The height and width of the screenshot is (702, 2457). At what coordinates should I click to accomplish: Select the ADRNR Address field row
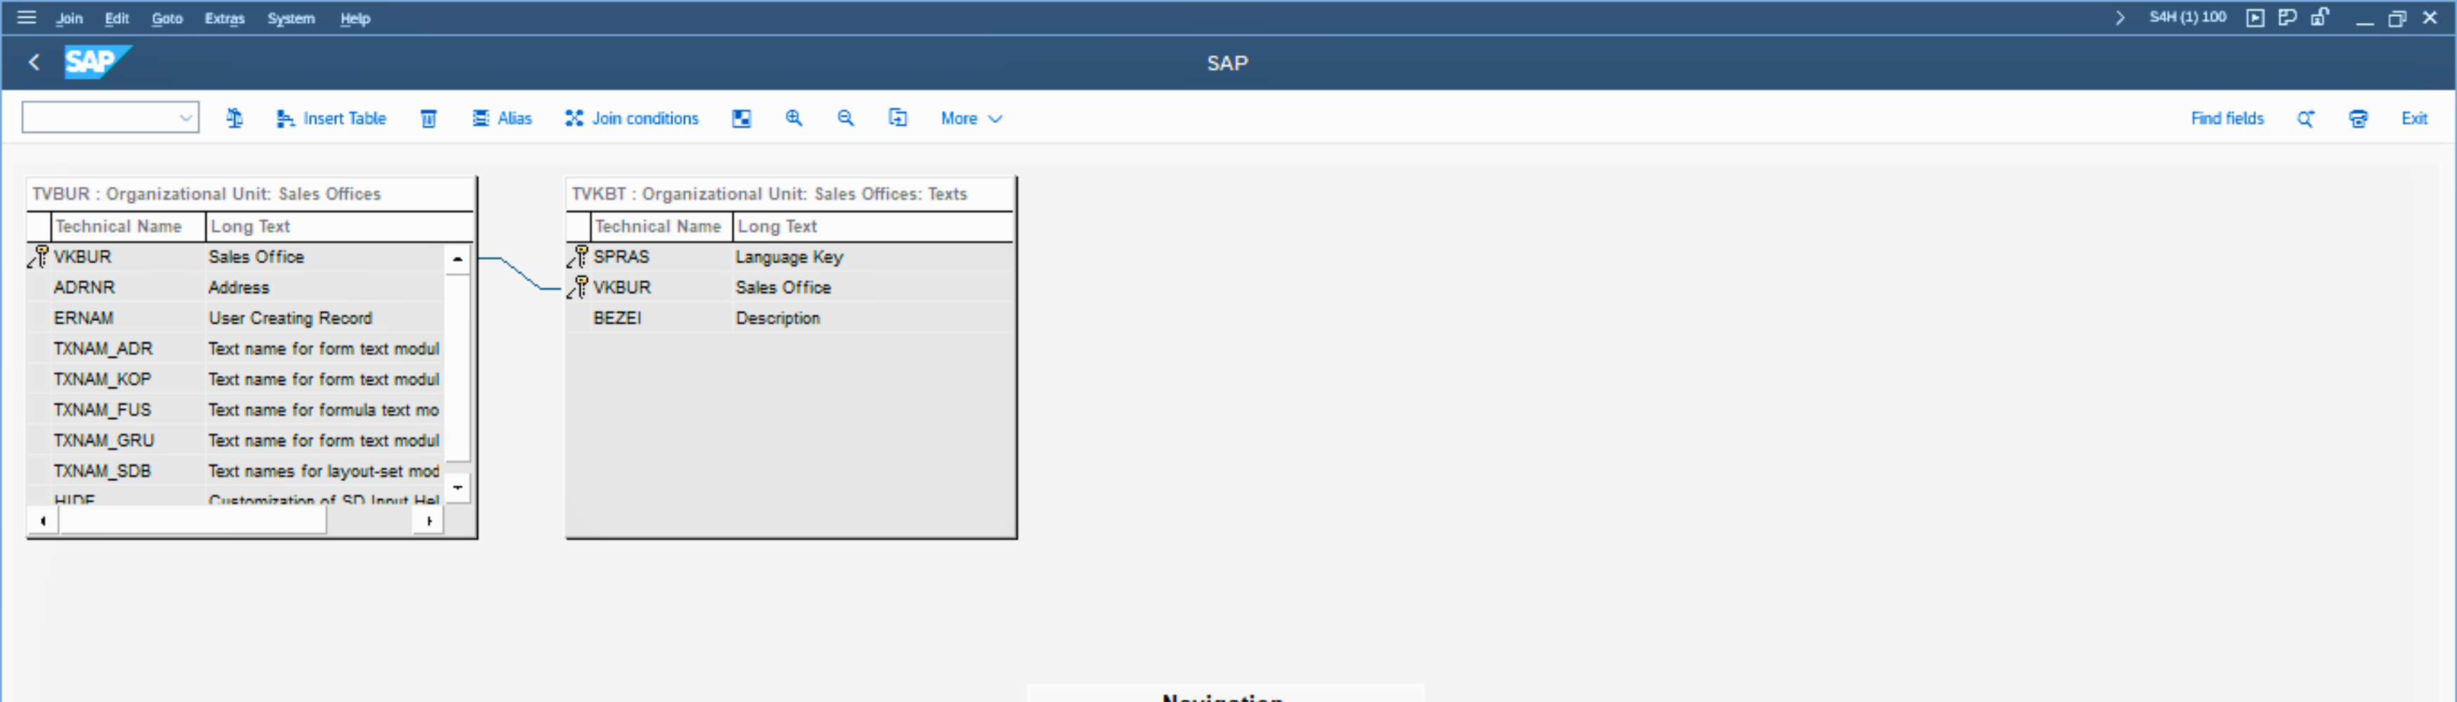(x=239, y=287)
